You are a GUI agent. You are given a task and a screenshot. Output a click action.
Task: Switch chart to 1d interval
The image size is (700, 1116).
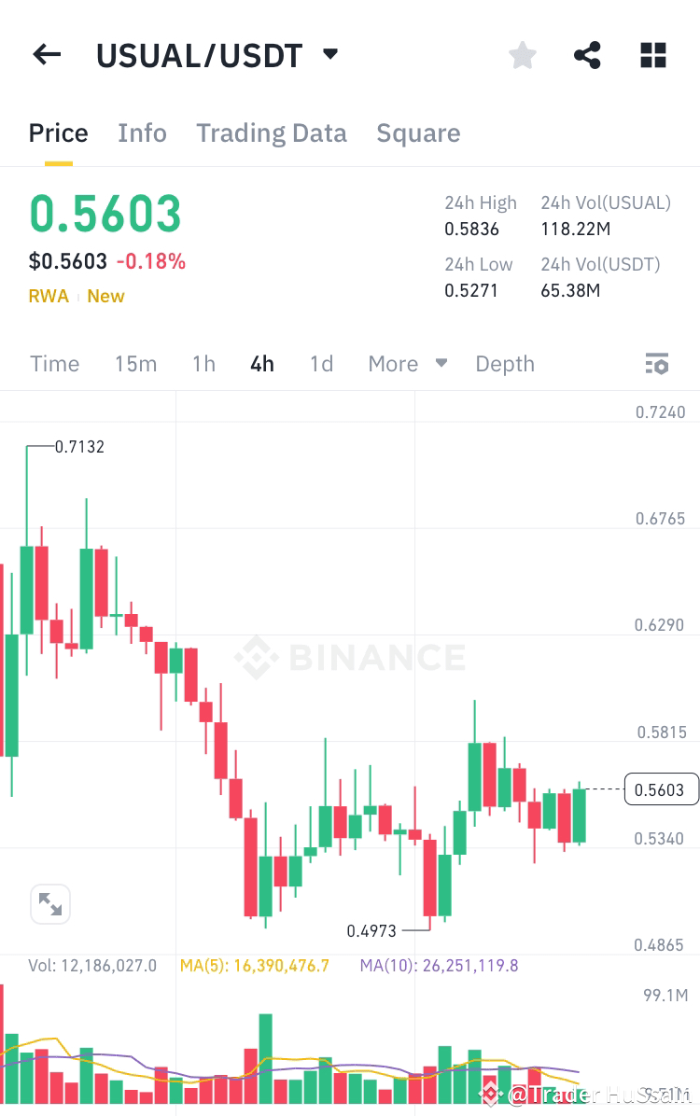321,363
